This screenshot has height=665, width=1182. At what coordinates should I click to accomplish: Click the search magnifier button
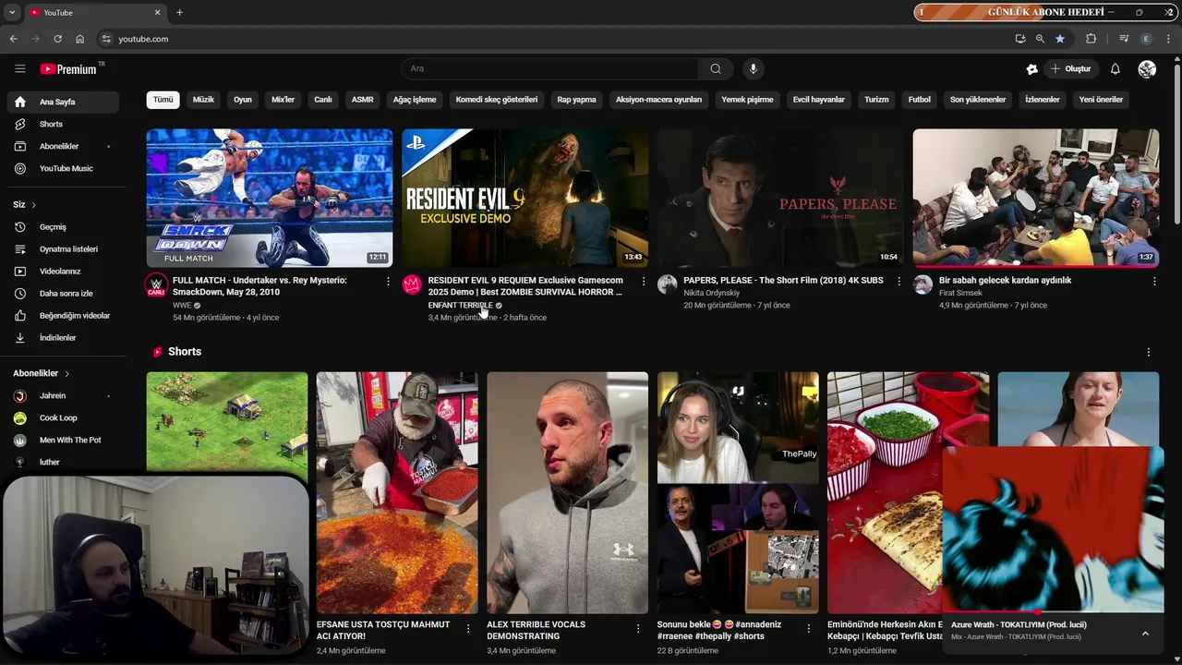pyautogui.click(x=716, y=68)
